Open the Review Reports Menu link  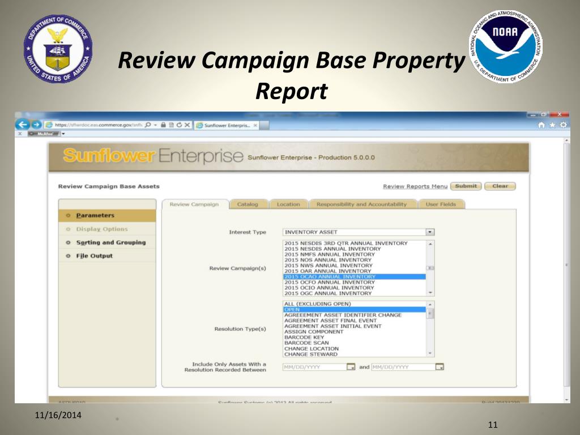click(415, 186)
